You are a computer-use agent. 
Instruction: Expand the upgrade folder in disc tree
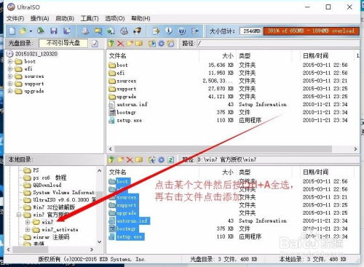pos(10,91)
